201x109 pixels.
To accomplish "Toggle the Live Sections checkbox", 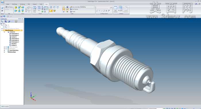I will coord(6,47).
